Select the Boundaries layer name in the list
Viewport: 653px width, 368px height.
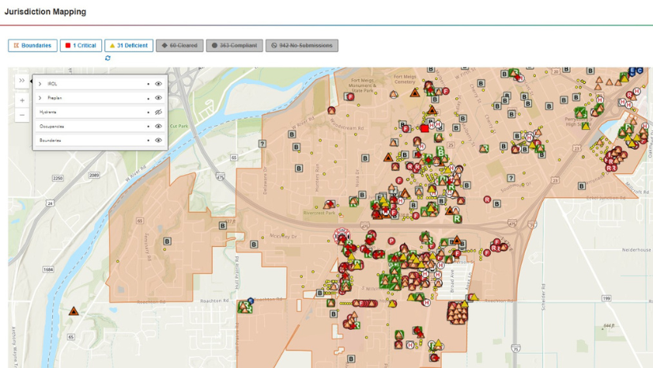click(50, 140)
